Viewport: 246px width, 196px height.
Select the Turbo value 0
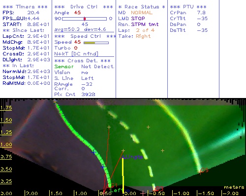point(76,48)
